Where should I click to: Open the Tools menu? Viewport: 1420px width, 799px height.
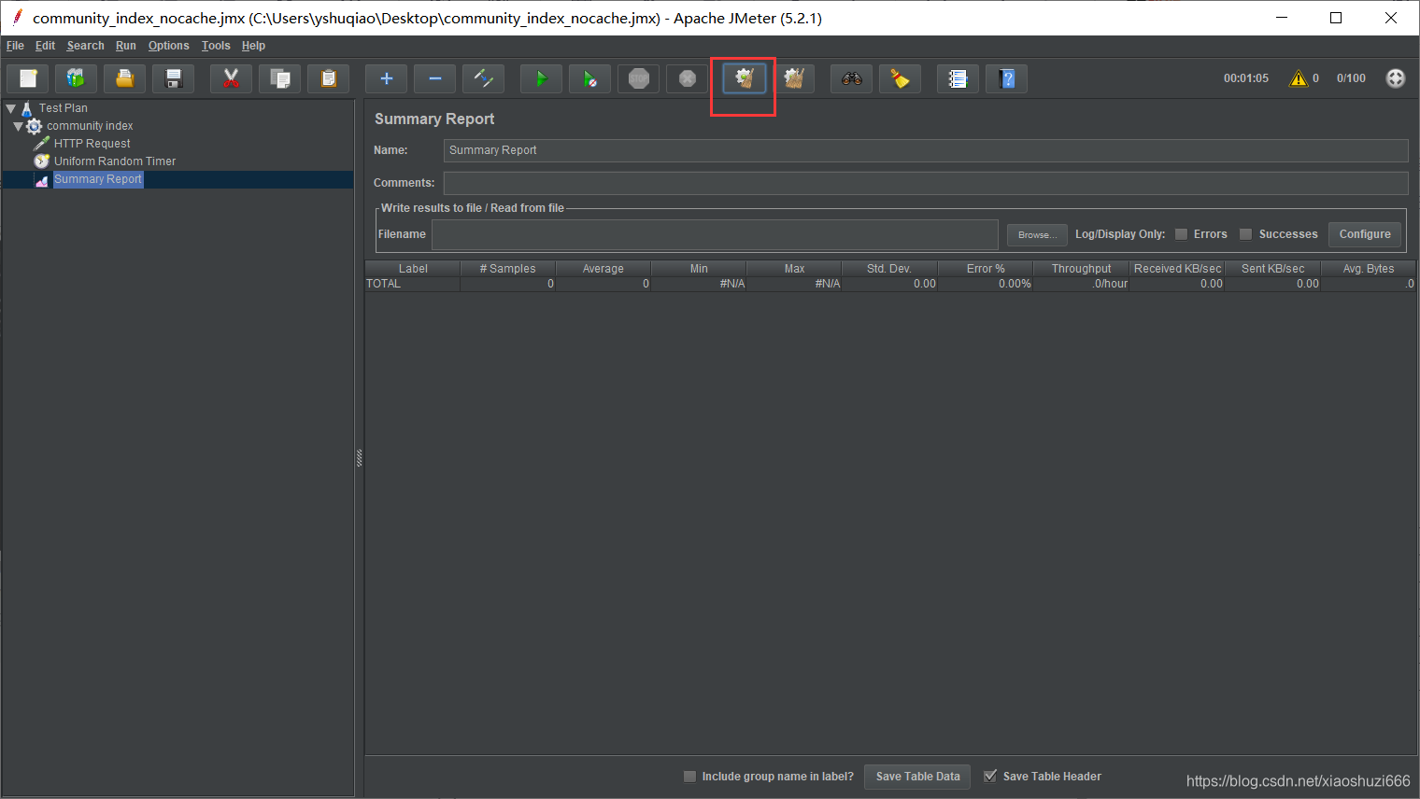(216, 46)
